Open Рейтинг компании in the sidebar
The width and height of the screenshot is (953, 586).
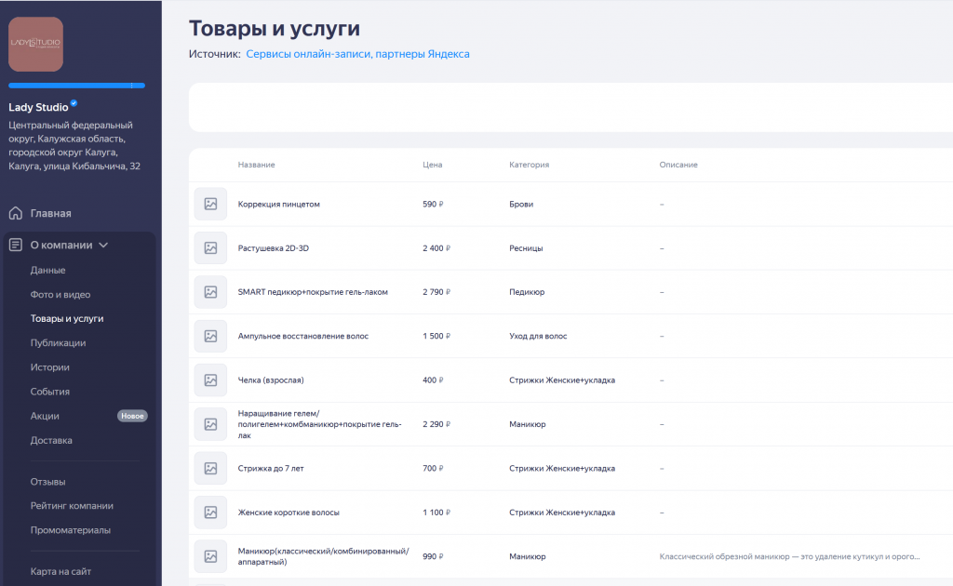click(x=72, y=506)
